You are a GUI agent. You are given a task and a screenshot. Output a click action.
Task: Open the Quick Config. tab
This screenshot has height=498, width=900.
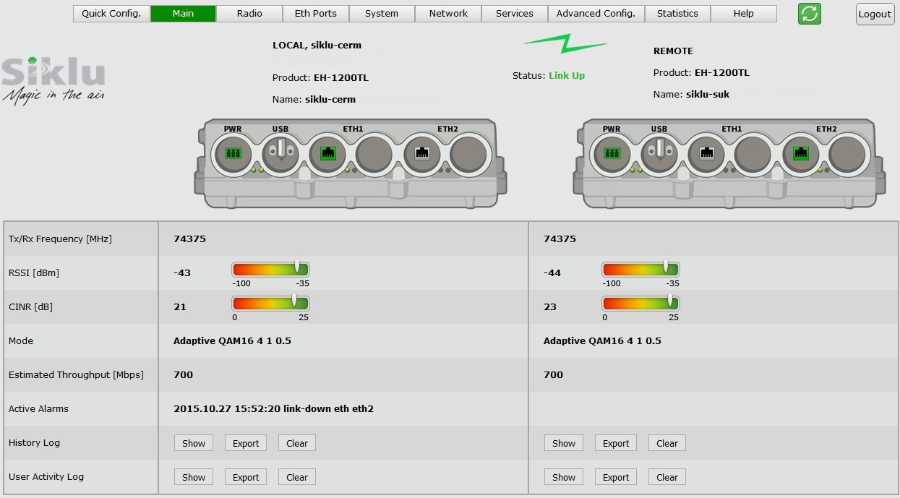tap(111, 14)
